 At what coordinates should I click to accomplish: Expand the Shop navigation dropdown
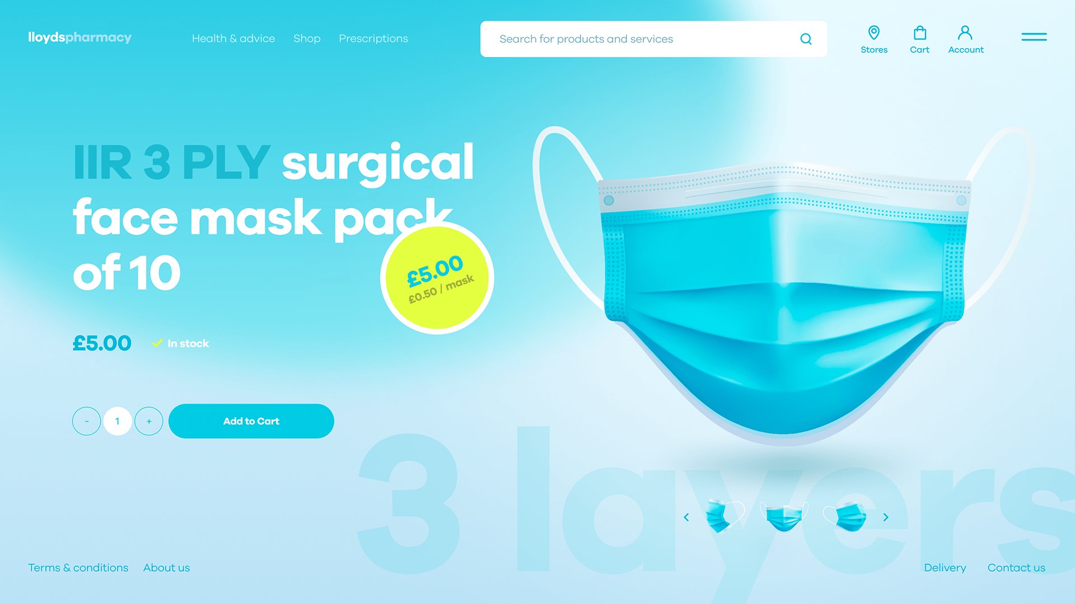306,39
